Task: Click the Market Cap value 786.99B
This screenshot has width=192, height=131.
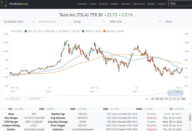Action: click(x=83, y=114)
